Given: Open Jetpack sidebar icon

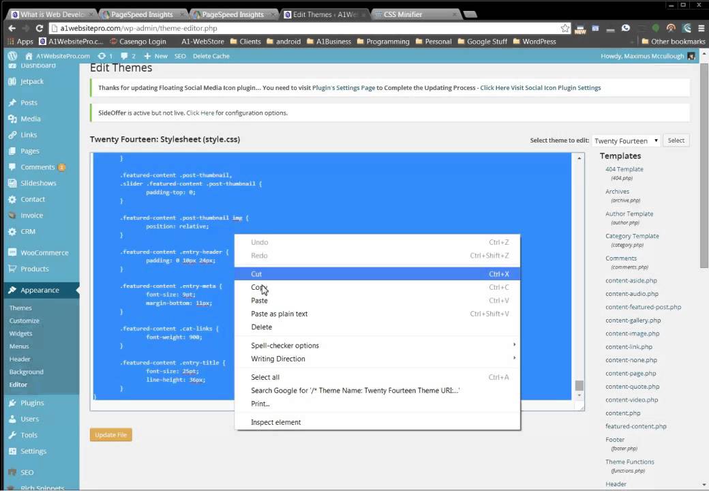Looking at the screenshot, I should [12, 81].
